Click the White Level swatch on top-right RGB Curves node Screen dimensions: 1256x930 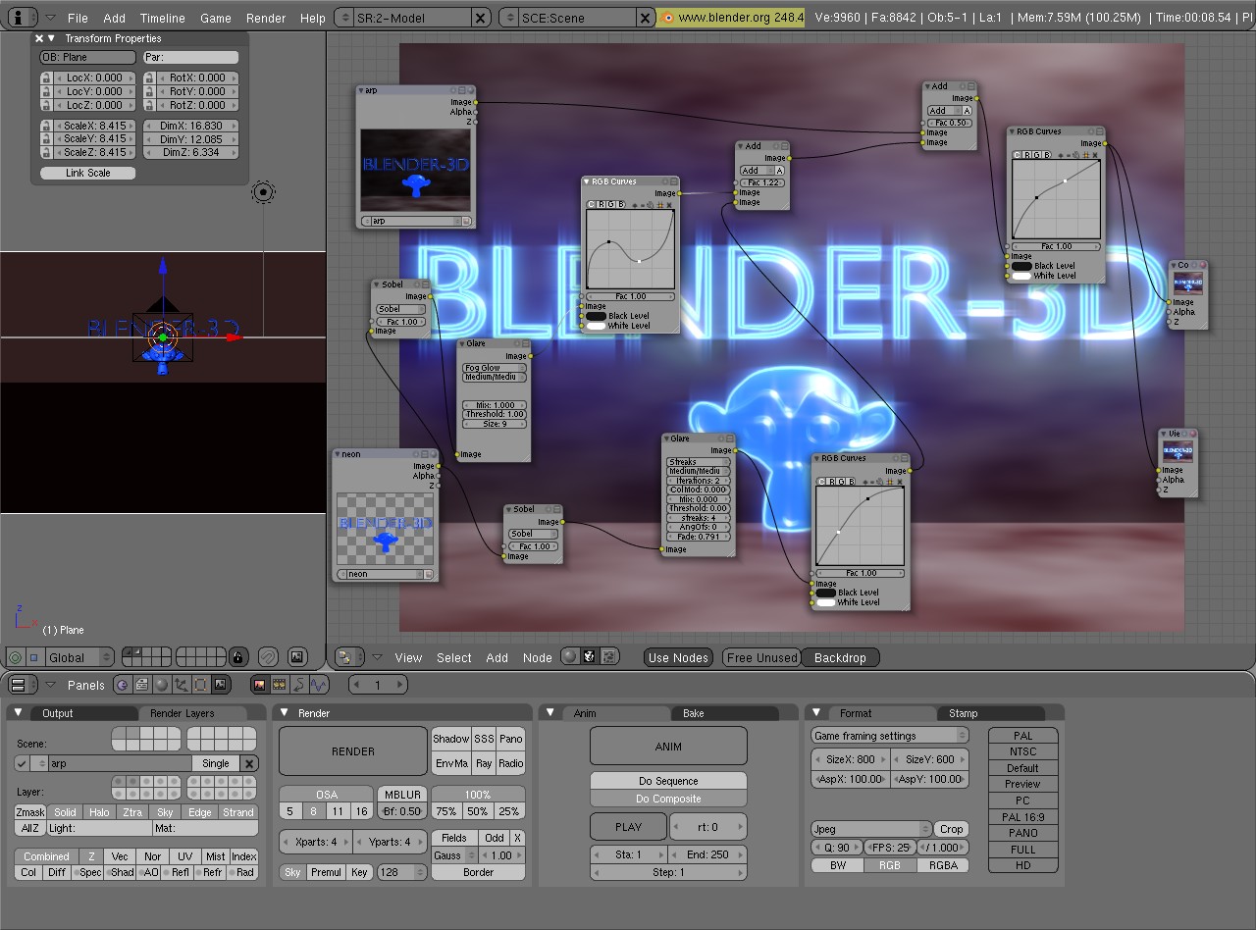pos(1021,276)
